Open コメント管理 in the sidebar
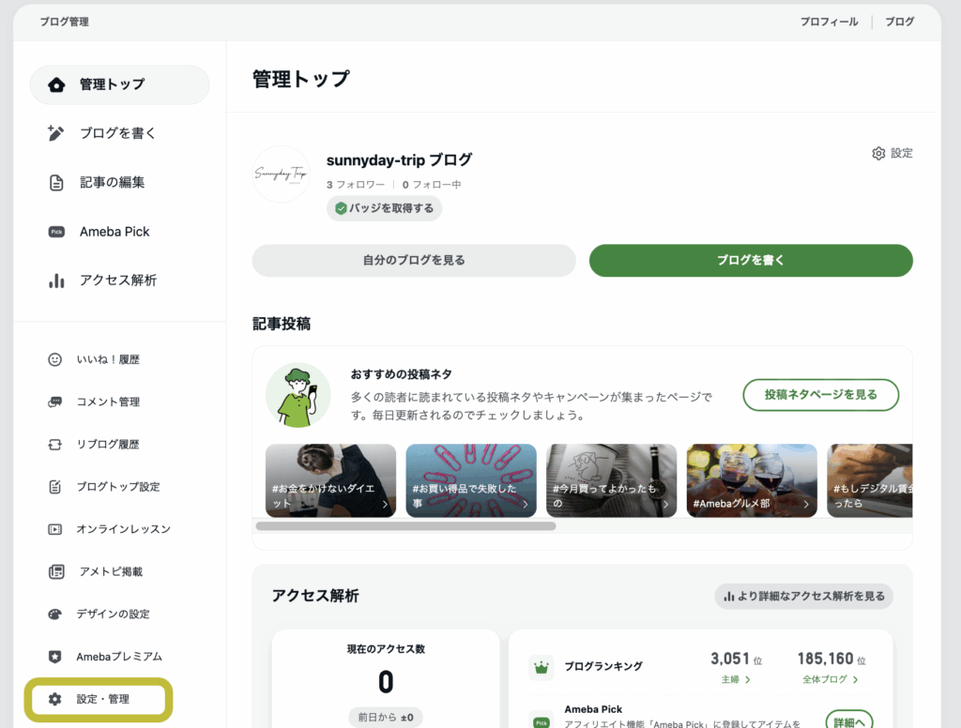 click(108, 402)
